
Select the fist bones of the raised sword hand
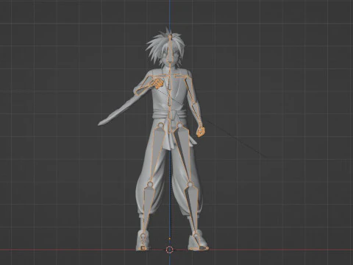[157, 83]
